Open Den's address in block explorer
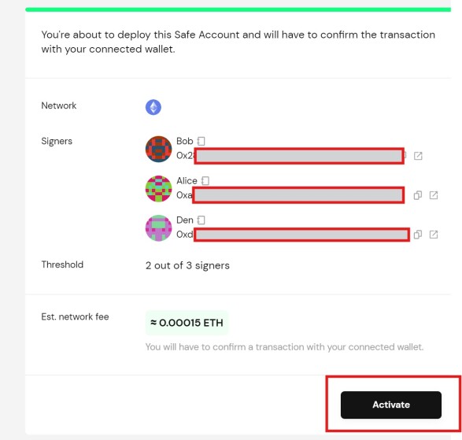 point(434,235)
